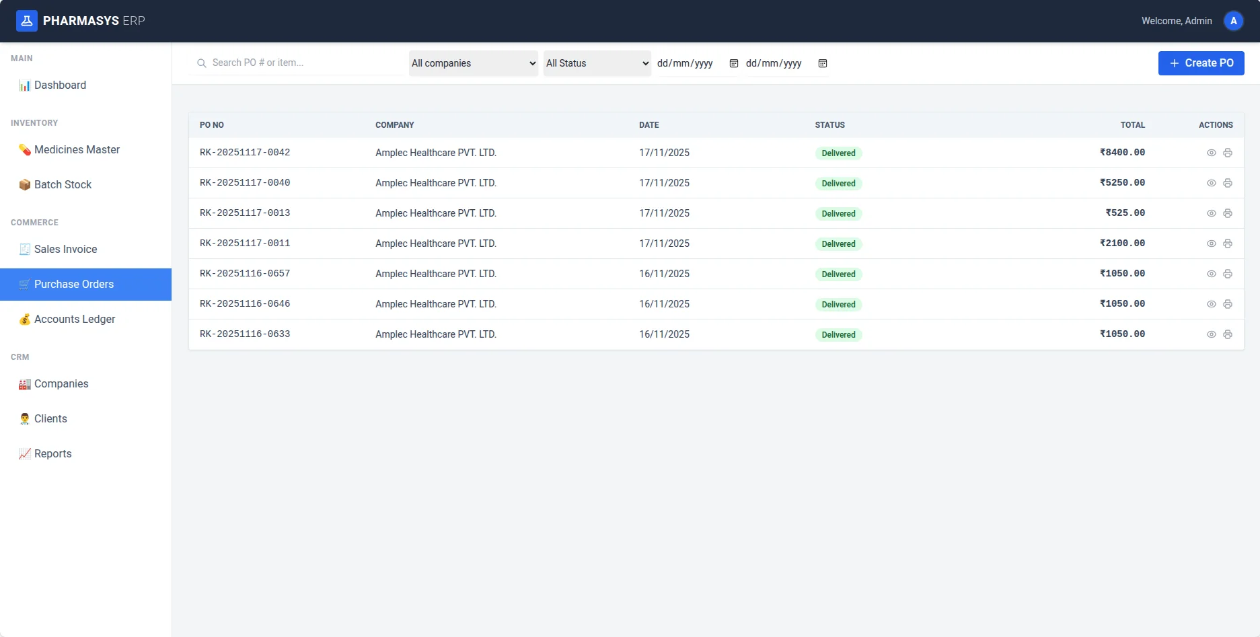View PO RK-20251117-0013 via eye icon
Image resolution: width=1260 pixels, height=637 pixels.
[x=1211, y=213]
